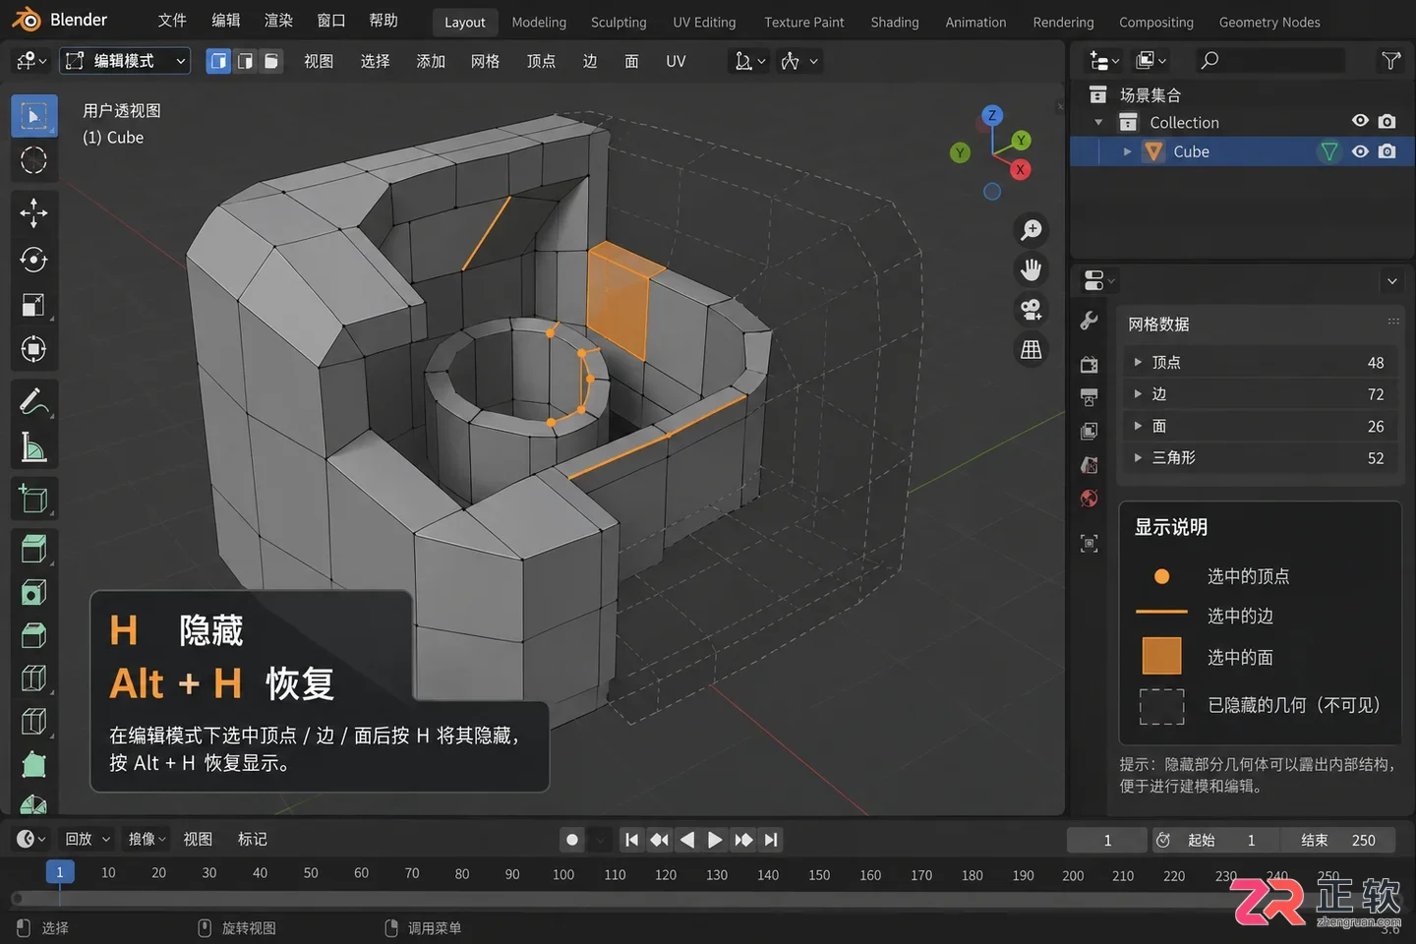Image resolution: width=1416 pixels, height=944 pixels.
Task: Pick the Scale tool
Action: coord(33,305)
